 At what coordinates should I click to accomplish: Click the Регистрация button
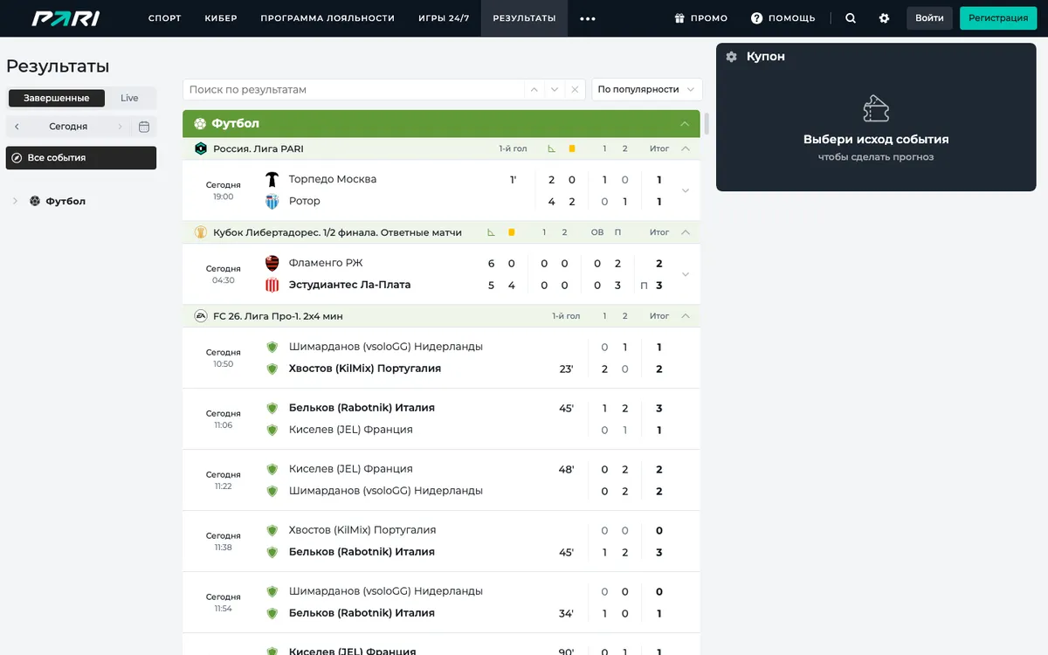998,18
